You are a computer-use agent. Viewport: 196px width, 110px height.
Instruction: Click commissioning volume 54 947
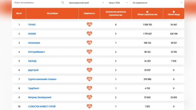pyautogui.click(x=174, y=24)
